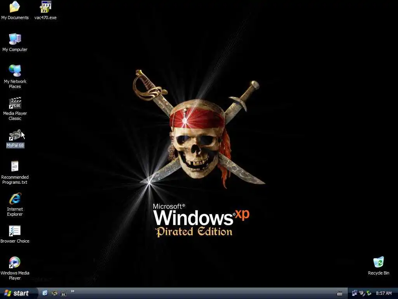Click the 'Recommended Programs.txt' label text
Screen dimensions: 398x299
tap(15, 180)
